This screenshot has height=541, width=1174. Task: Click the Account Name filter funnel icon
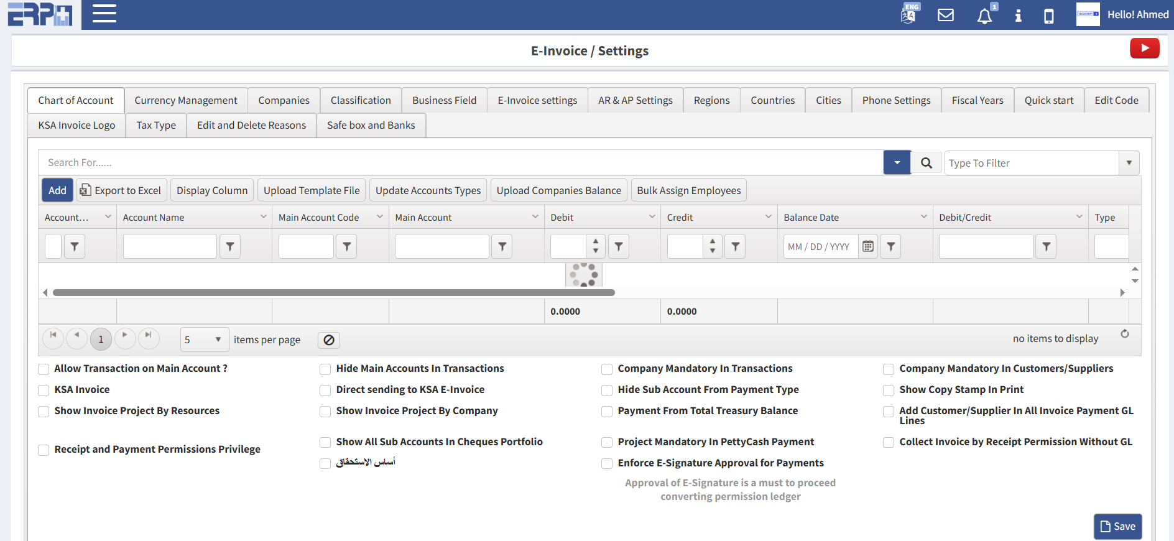230,247
